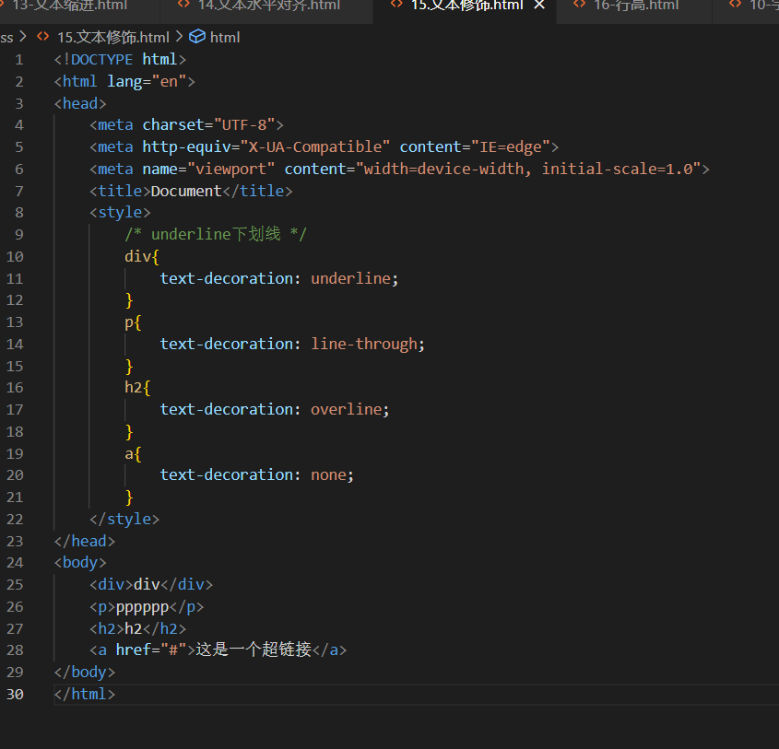Viewport: 779px width, 749px height.
Task: Select line number 30 in the gutter
Action: (15, 694)
